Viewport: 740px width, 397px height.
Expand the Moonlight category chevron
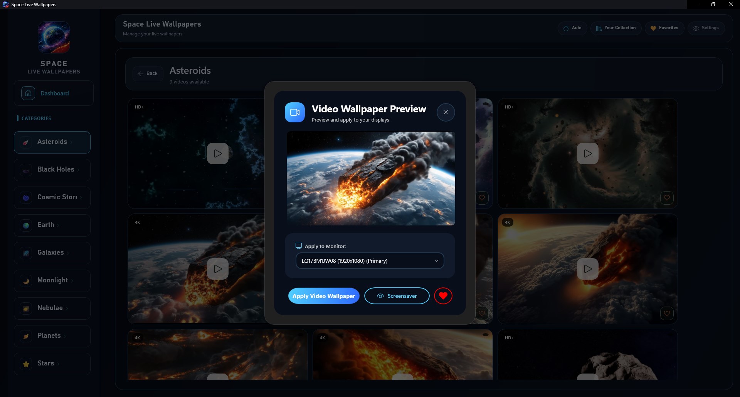pos(72,281)
